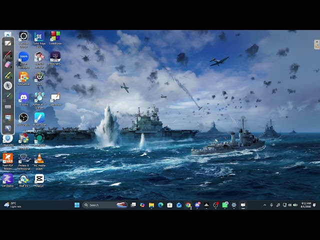Click the taskbar Search box
The image size is (320, 240).
point(105,205)
